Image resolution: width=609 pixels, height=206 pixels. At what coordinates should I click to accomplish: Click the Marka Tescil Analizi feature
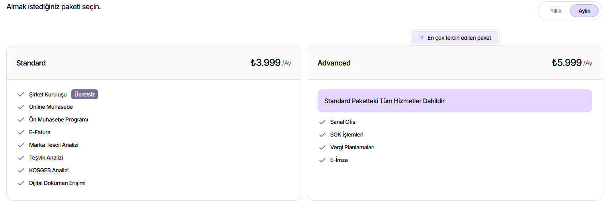pos(54,145)
